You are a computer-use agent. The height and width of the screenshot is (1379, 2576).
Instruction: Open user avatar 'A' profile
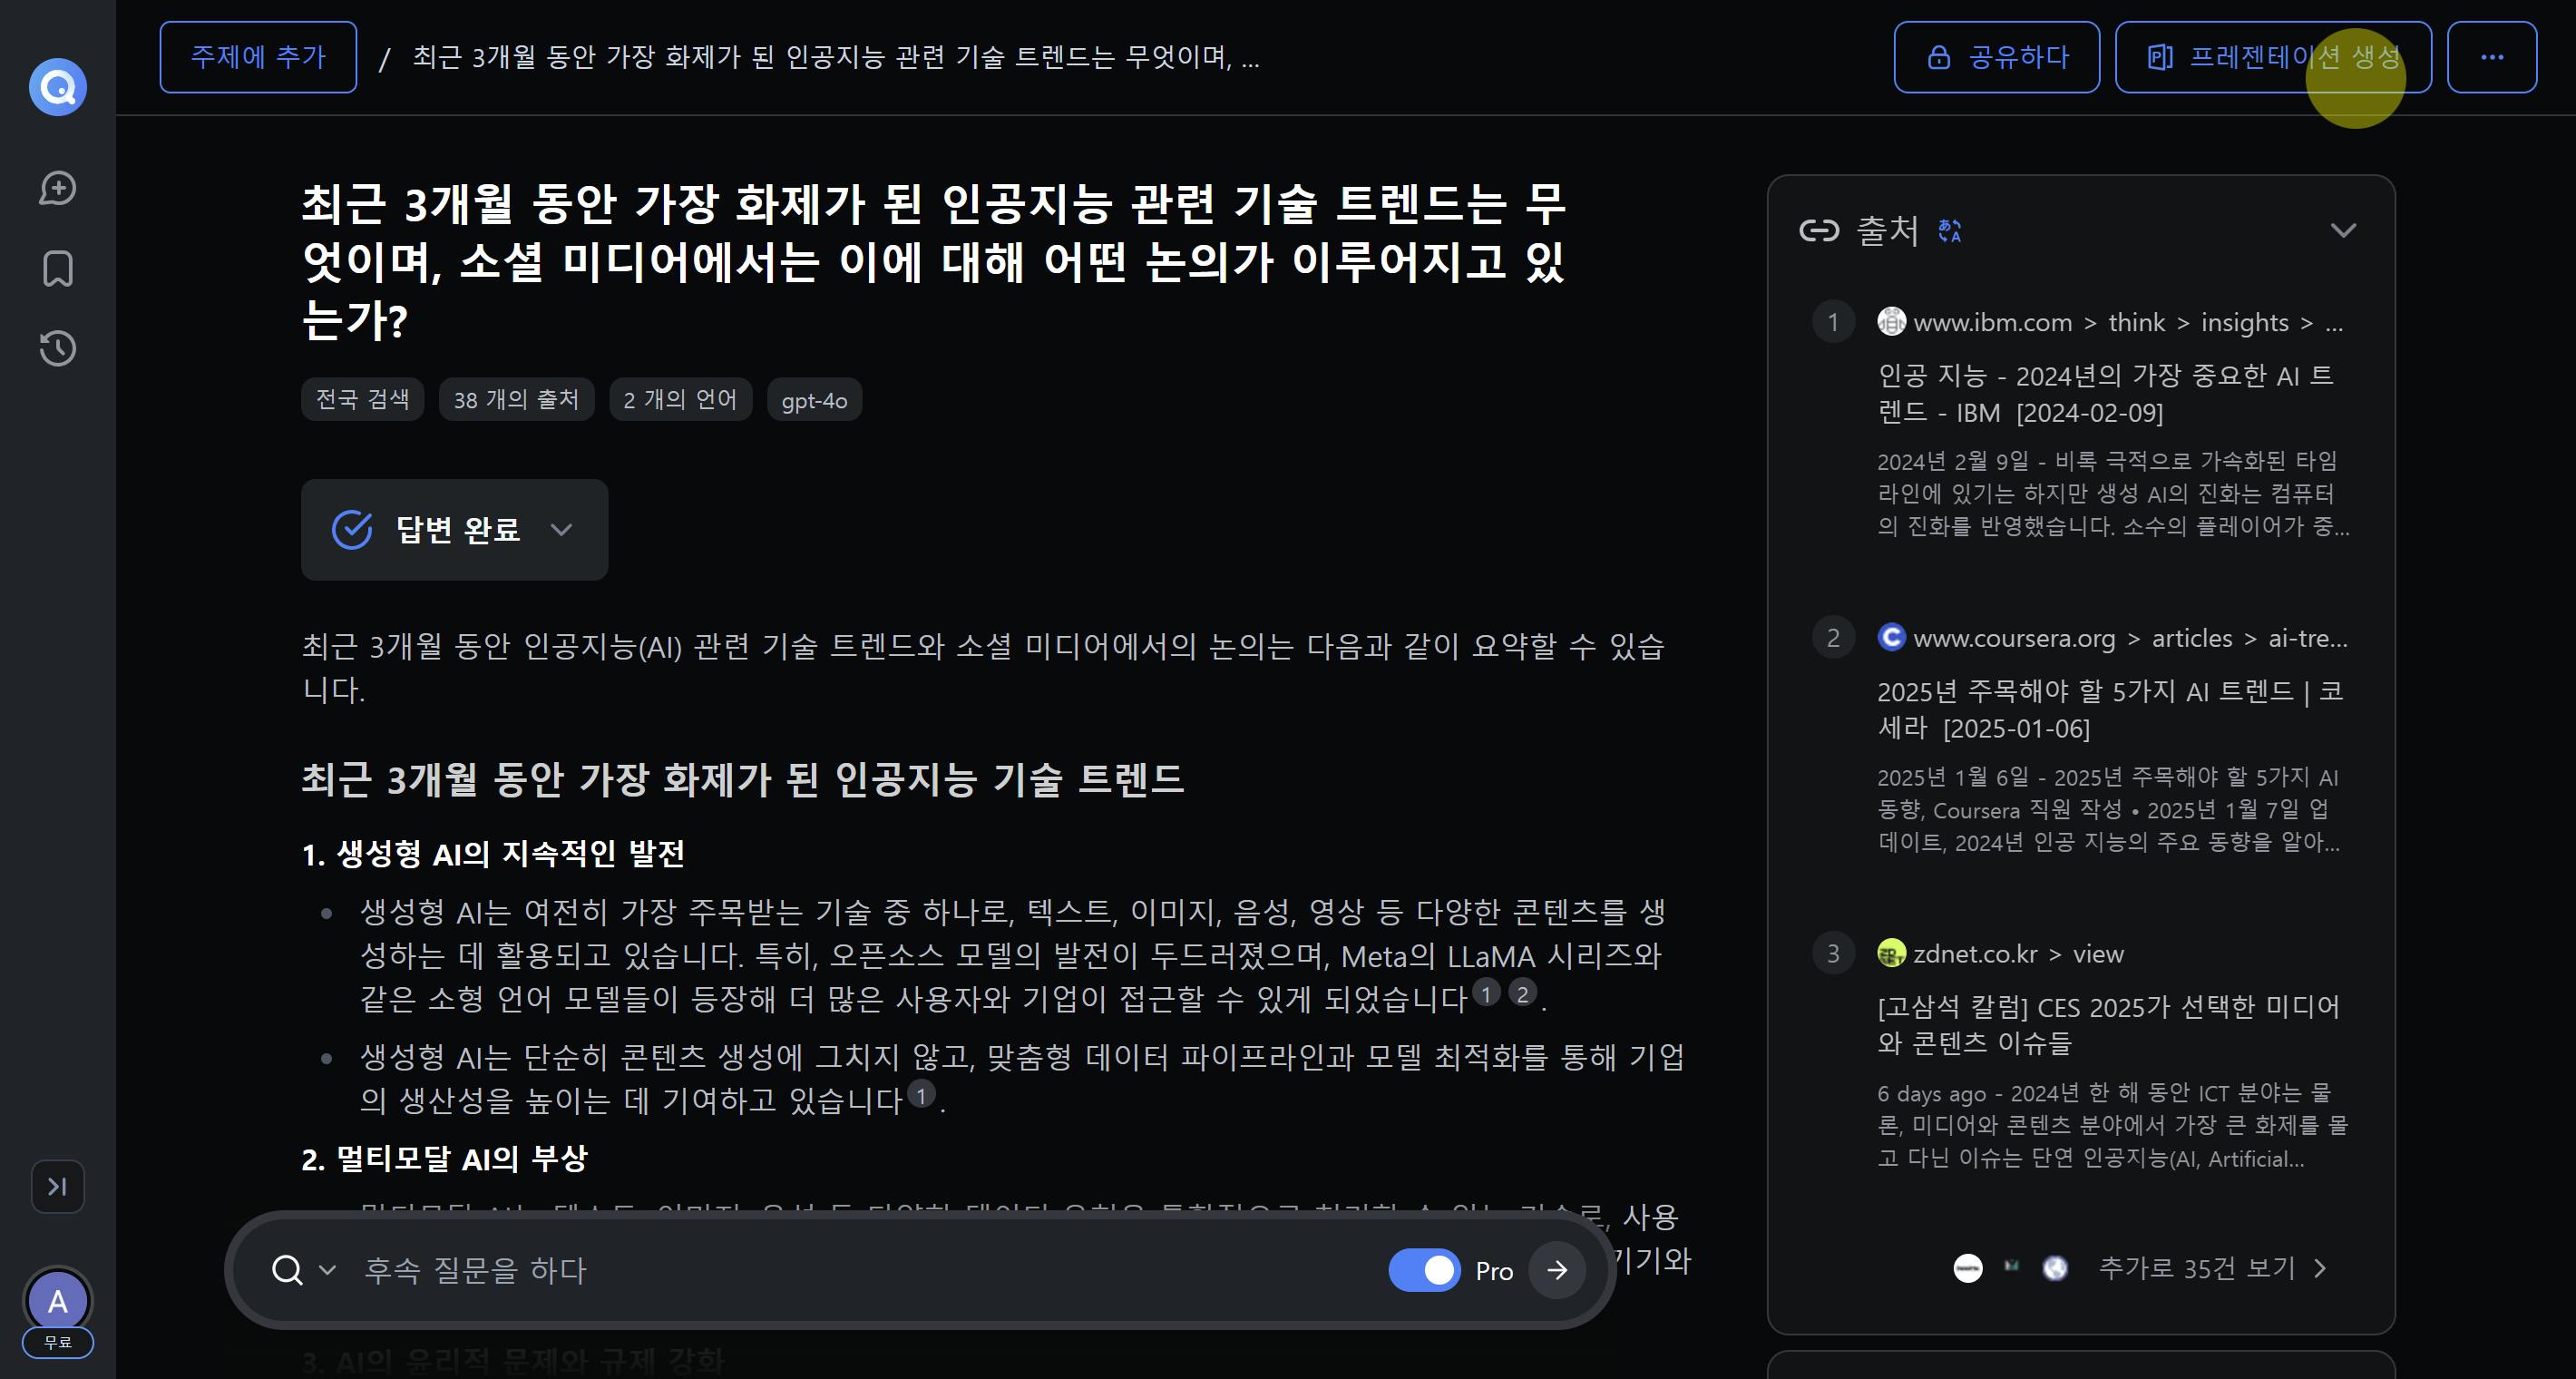tap(57, 1301)
